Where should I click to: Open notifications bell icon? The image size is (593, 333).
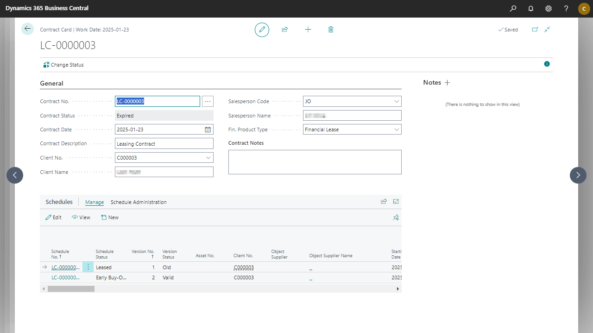[x=530, y=8]
